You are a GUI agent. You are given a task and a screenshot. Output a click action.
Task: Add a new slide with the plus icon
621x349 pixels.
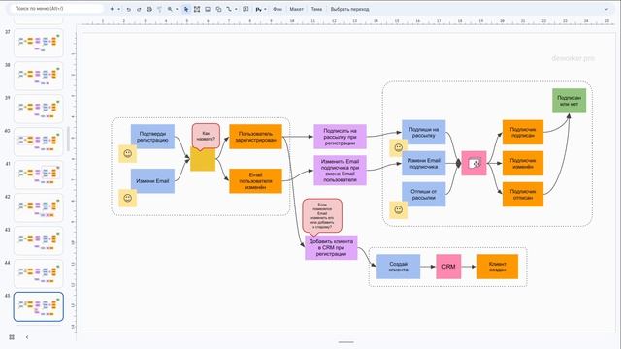(112, 9)
